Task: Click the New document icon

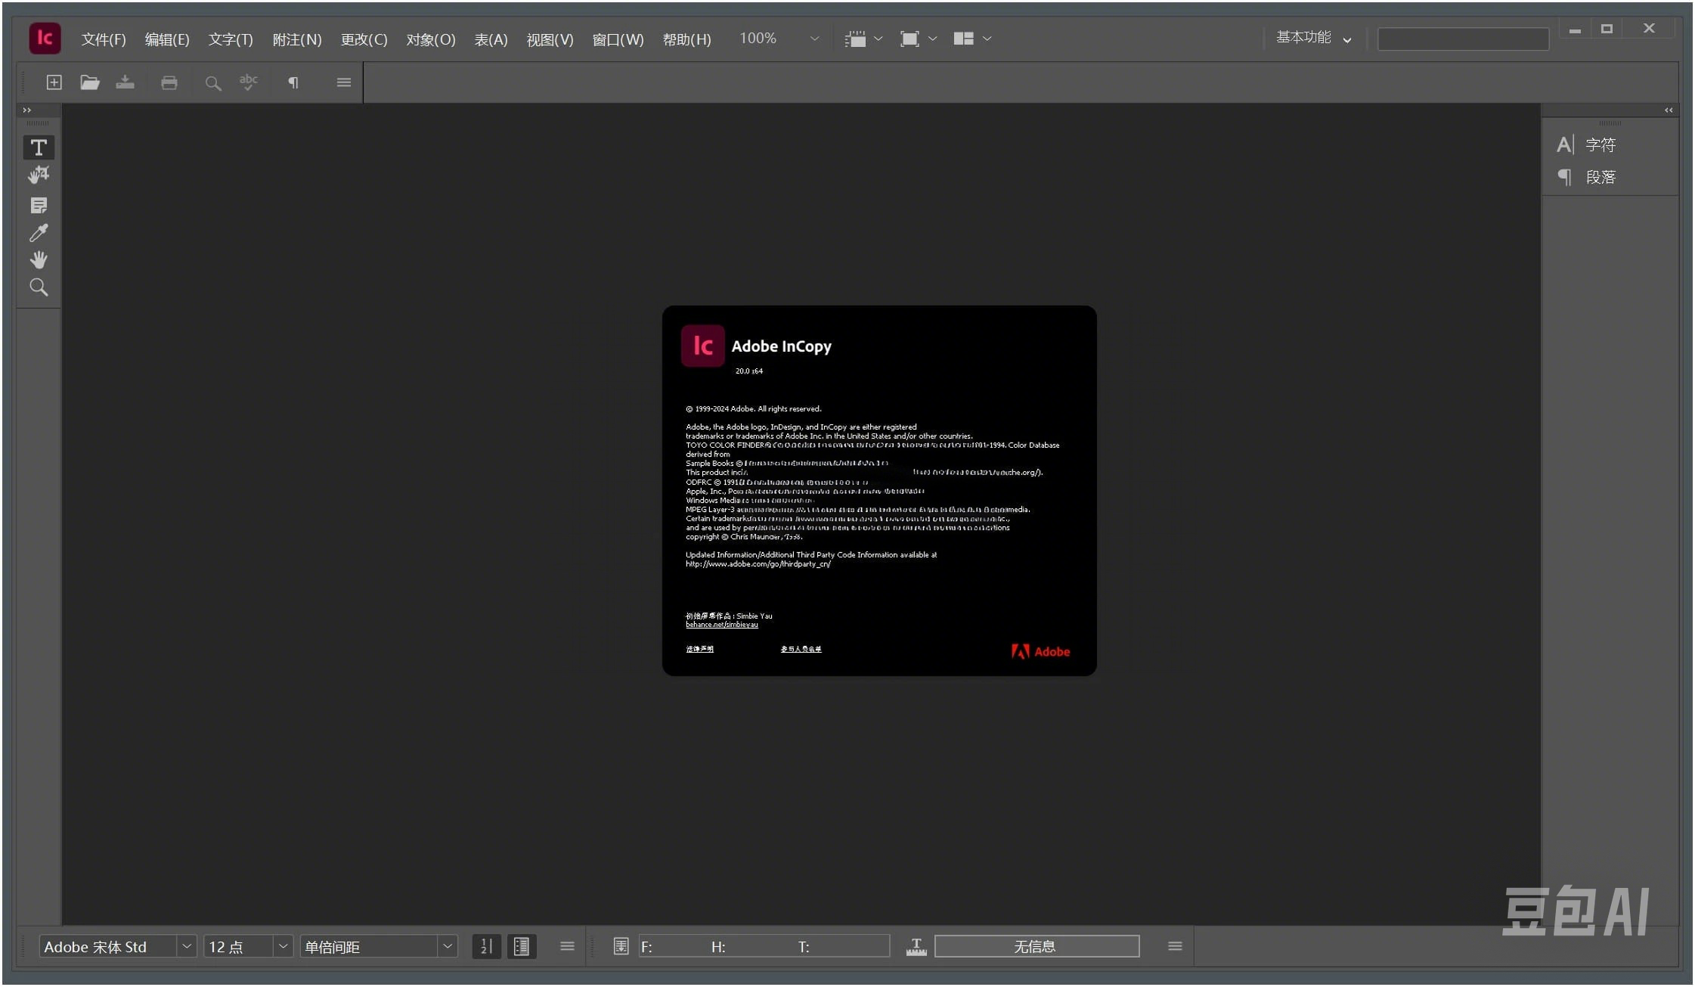Action: (54, 82)
